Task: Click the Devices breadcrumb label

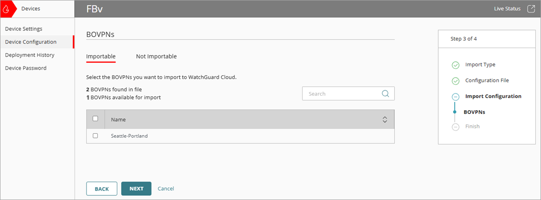Action: [x=31, y=9]
